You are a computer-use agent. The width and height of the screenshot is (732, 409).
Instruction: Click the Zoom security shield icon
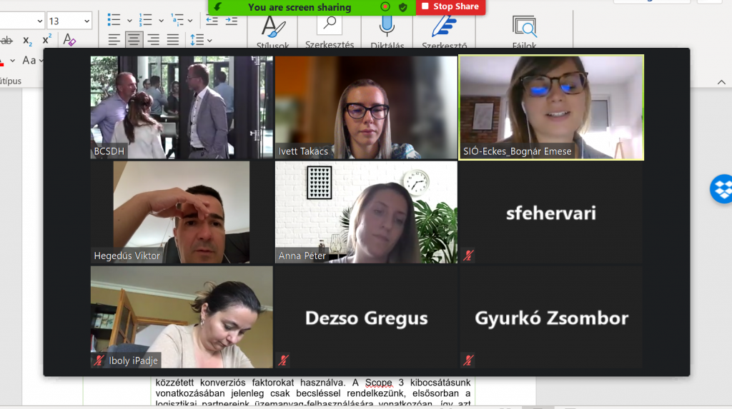pyautogui.click(x=403, y=7)
